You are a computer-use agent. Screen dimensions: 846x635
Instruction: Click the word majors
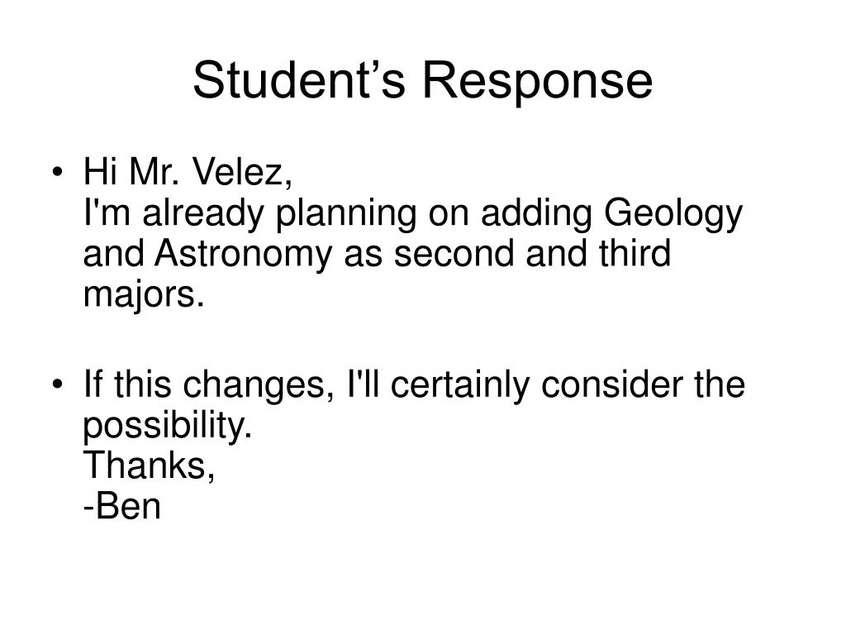click(144, 296)
